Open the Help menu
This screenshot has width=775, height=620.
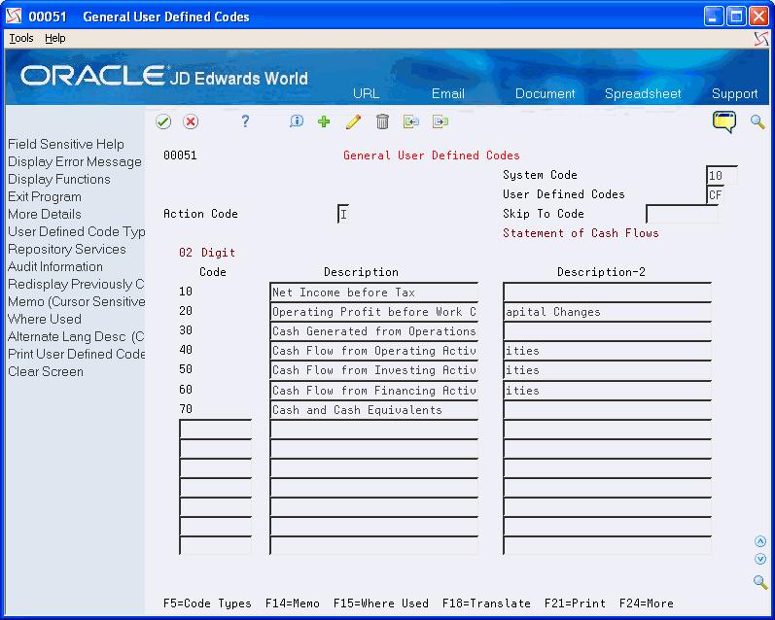[54, 38]
